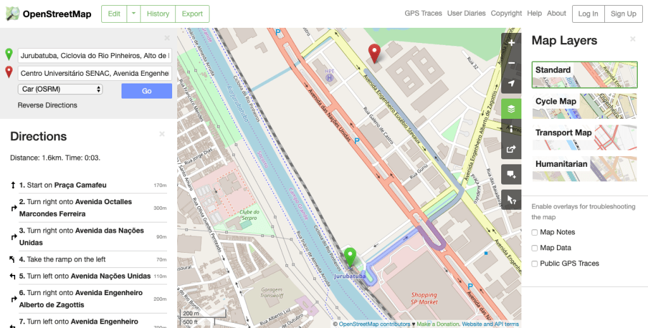Open the share map panel

tap(511, 150)
